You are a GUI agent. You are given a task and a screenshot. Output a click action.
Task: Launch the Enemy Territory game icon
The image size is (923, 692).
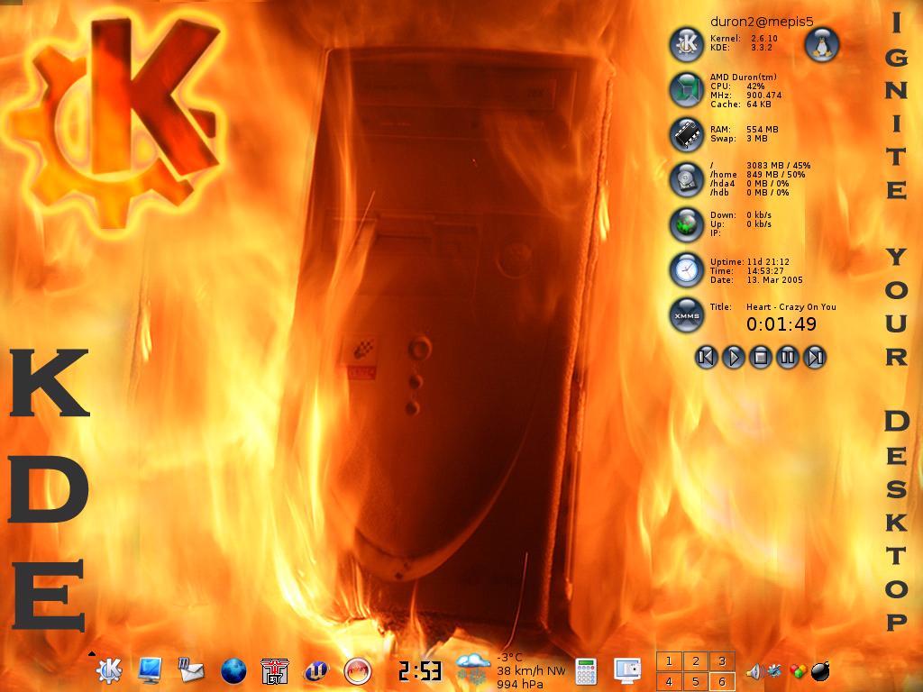pos(274,669)
